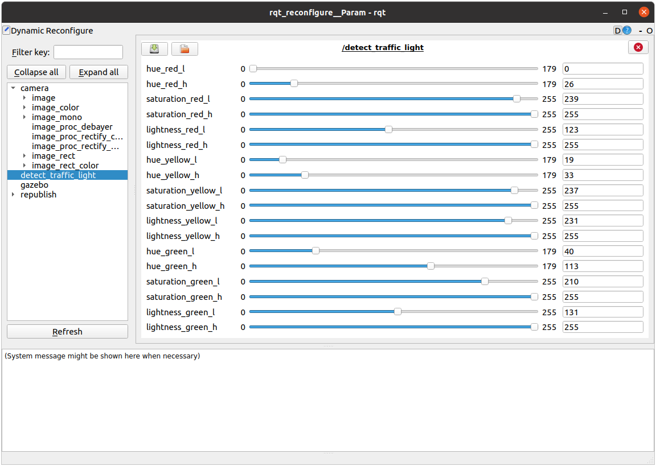Screen dimensions: 656x466
Task: Click the saturation_red_l value box
Action: tap(602, 99)
